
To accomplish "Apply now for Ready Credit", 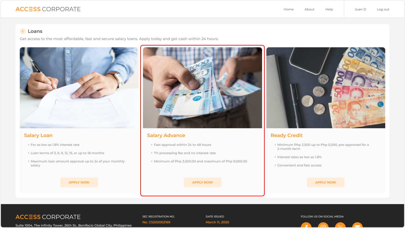I will (x=326, y=182).
